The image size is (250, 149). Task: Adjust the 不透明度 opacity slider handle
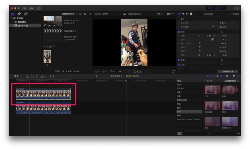213,27
